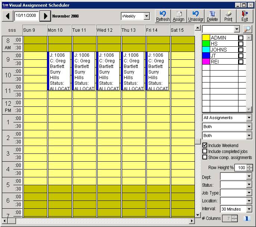The height and width of the screenshot is (227, 256).
Task: Select the Mon 10 column header
Action: tap(59, 30)
